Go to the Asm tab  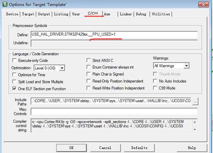click(107, 14)
